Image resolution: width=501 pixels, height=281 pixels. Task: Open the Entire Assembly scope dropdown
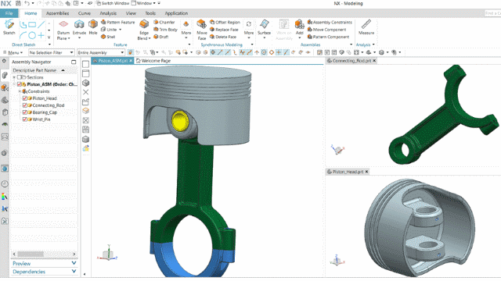(x=101, y=52)
